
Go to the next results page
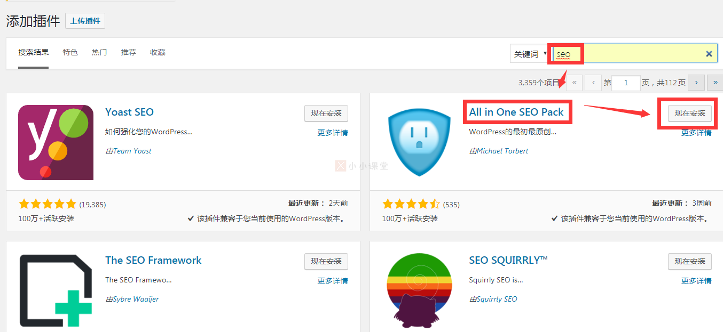point(696,83)
